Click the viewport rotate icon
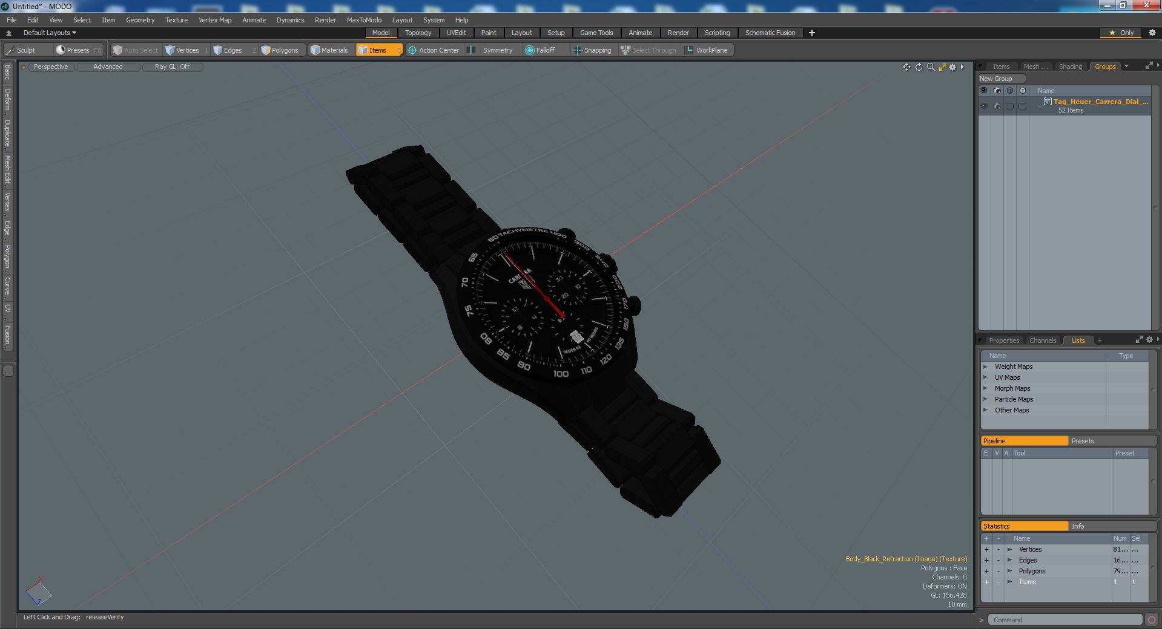Image resolution: width=1162 pixels, height=629 pixels. click(919, 67)
